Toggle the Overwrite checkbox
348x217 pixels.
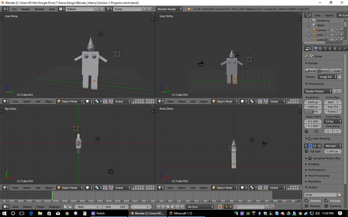[306, 200]
